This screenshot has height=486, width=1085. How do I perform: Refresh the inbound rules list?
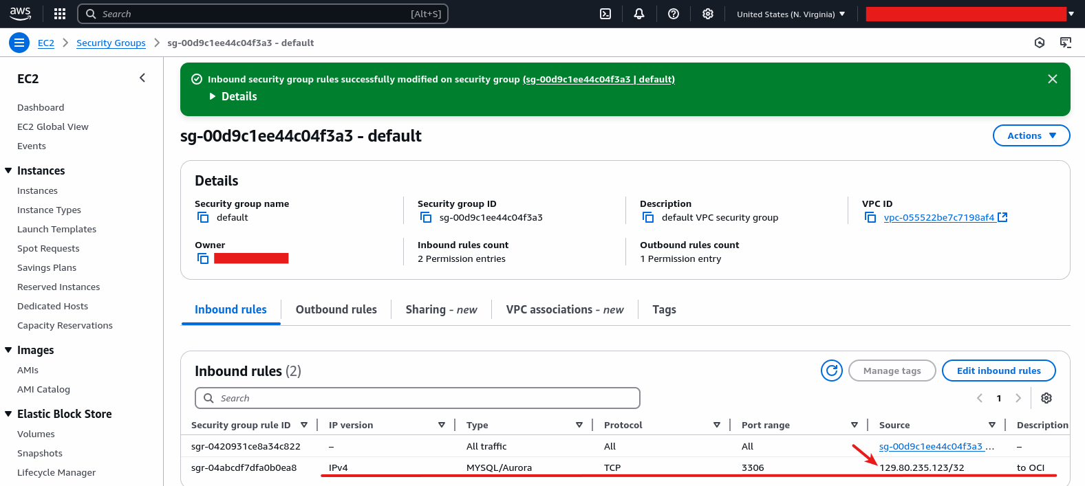[831, 371]
